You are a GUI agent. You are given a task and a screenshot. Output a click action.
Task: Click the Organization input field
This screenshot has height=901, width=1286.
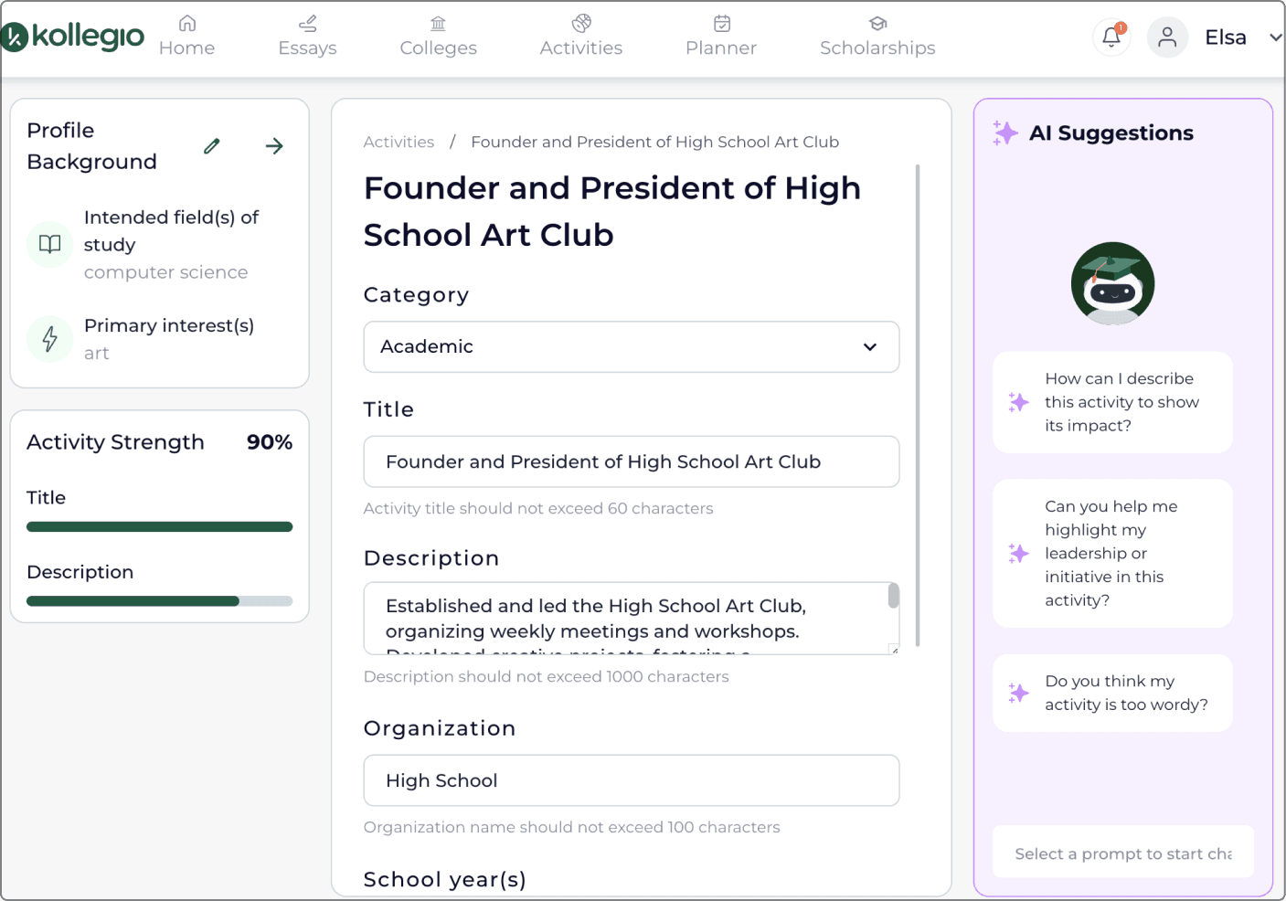[x=631, y=780]
